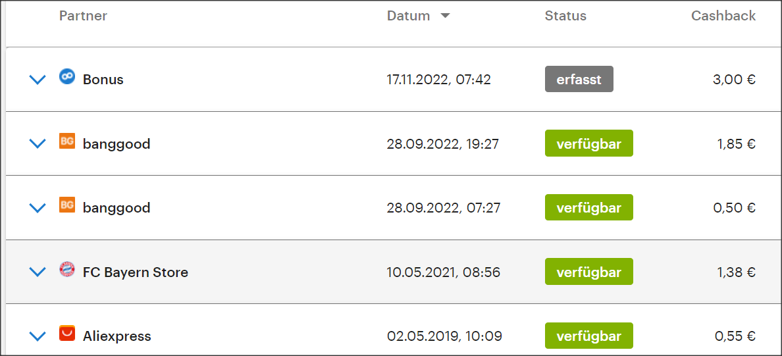Viewport: 782px width, 356px height.
Task: Click the FC Bayern Store partner name
Action: [135, 272]
